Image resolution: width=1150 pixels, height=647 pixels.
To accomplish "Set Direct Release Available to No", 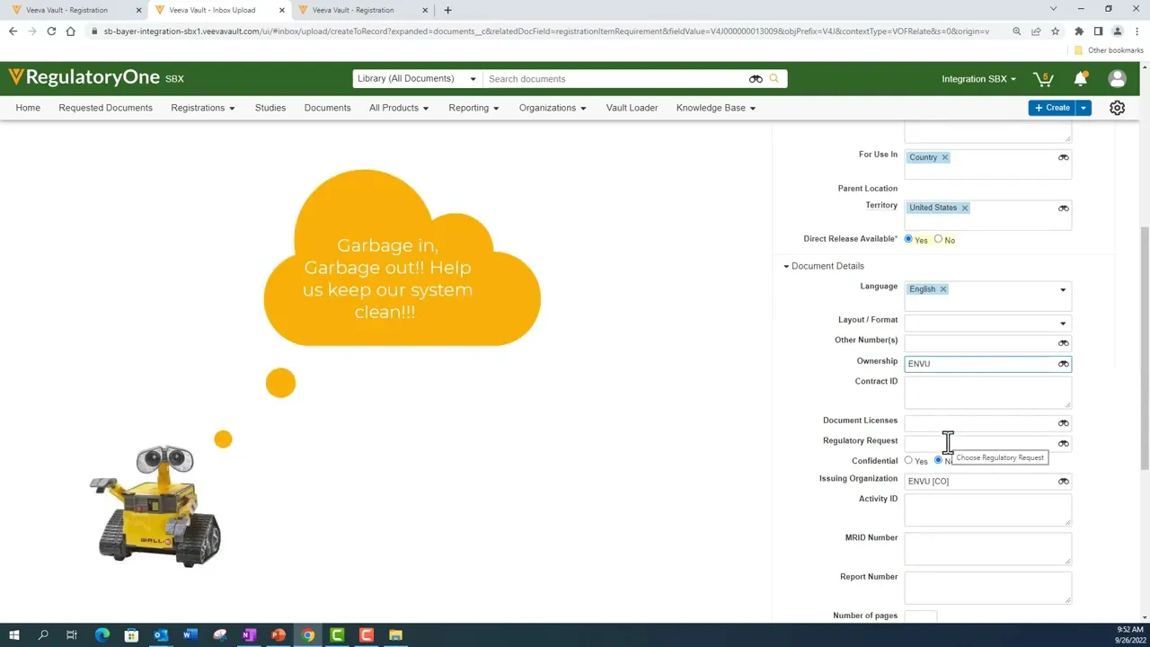I will [x=938, y=239].
